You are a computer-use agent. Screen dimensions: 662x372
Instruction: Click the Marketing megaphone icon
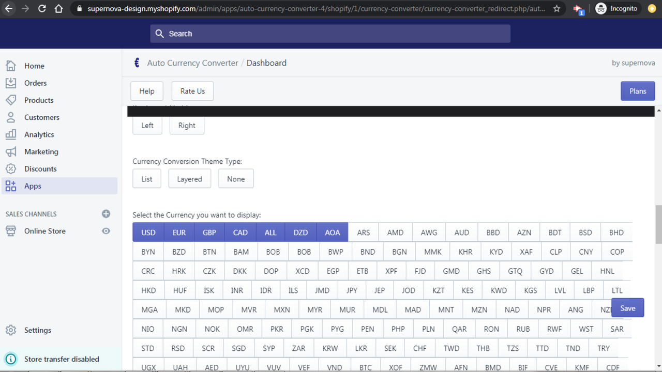click(x=11, y=152)
